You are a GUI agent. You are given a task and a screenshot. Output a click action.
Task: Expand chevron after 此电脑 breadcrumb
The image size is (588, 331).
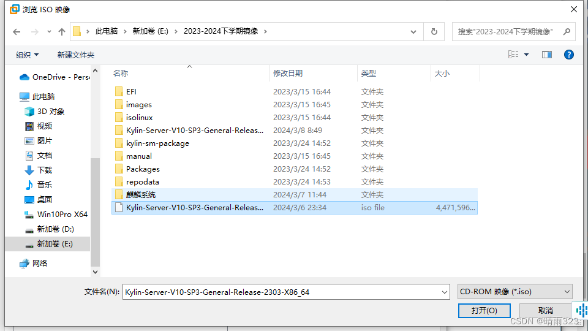[x=125, y=31]
